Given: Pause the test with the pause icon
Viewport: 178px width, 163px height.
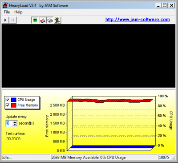Looking at the screenshot, I should (12, 20).
